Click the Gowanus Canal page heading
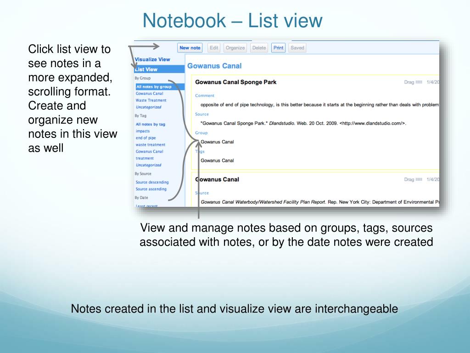This screenshot has height=353, width=470. click(214, 66)
